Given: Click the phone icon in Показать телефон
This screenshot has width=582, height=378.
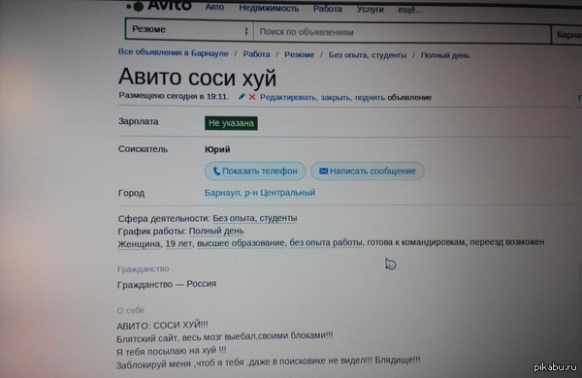Looking at the screenshot, I should click(216, 171).
